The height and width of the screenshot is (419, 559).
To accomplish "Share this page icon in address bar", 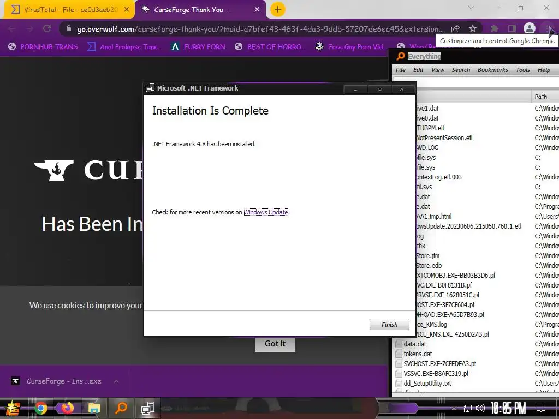I will point(455,29).
